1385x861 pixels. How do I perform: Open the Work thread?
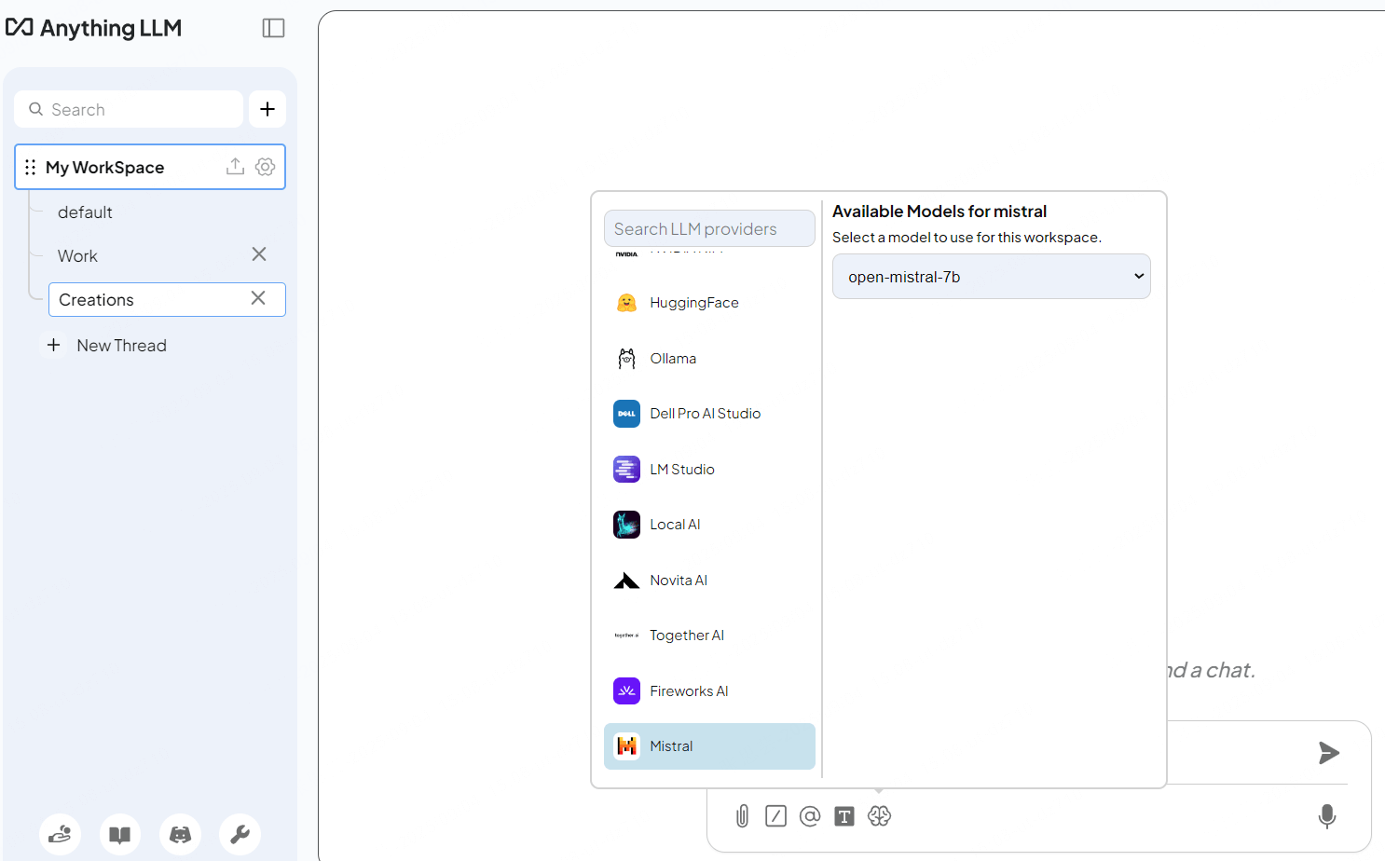point(77,256)
